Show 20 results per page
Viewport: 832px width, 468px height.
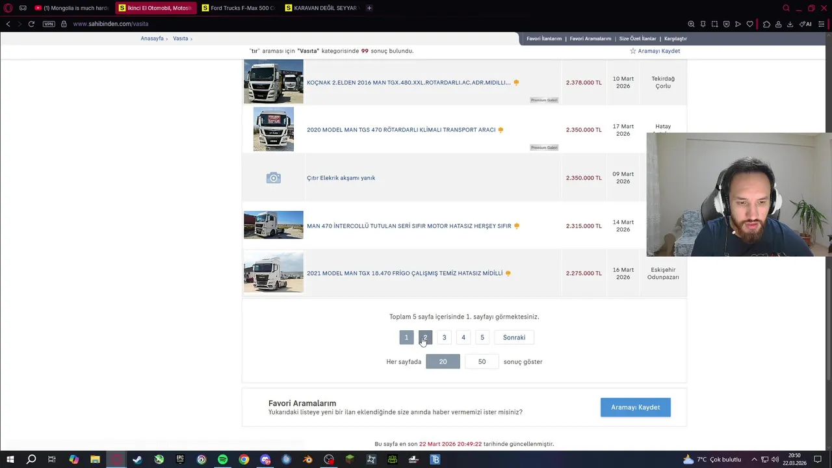(443, 361)
